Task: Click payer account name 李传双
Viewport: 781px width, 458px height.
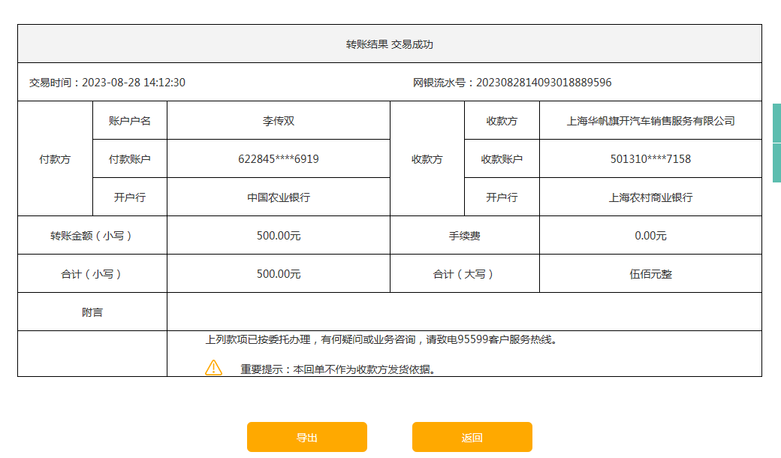Action: pos(278,121)
